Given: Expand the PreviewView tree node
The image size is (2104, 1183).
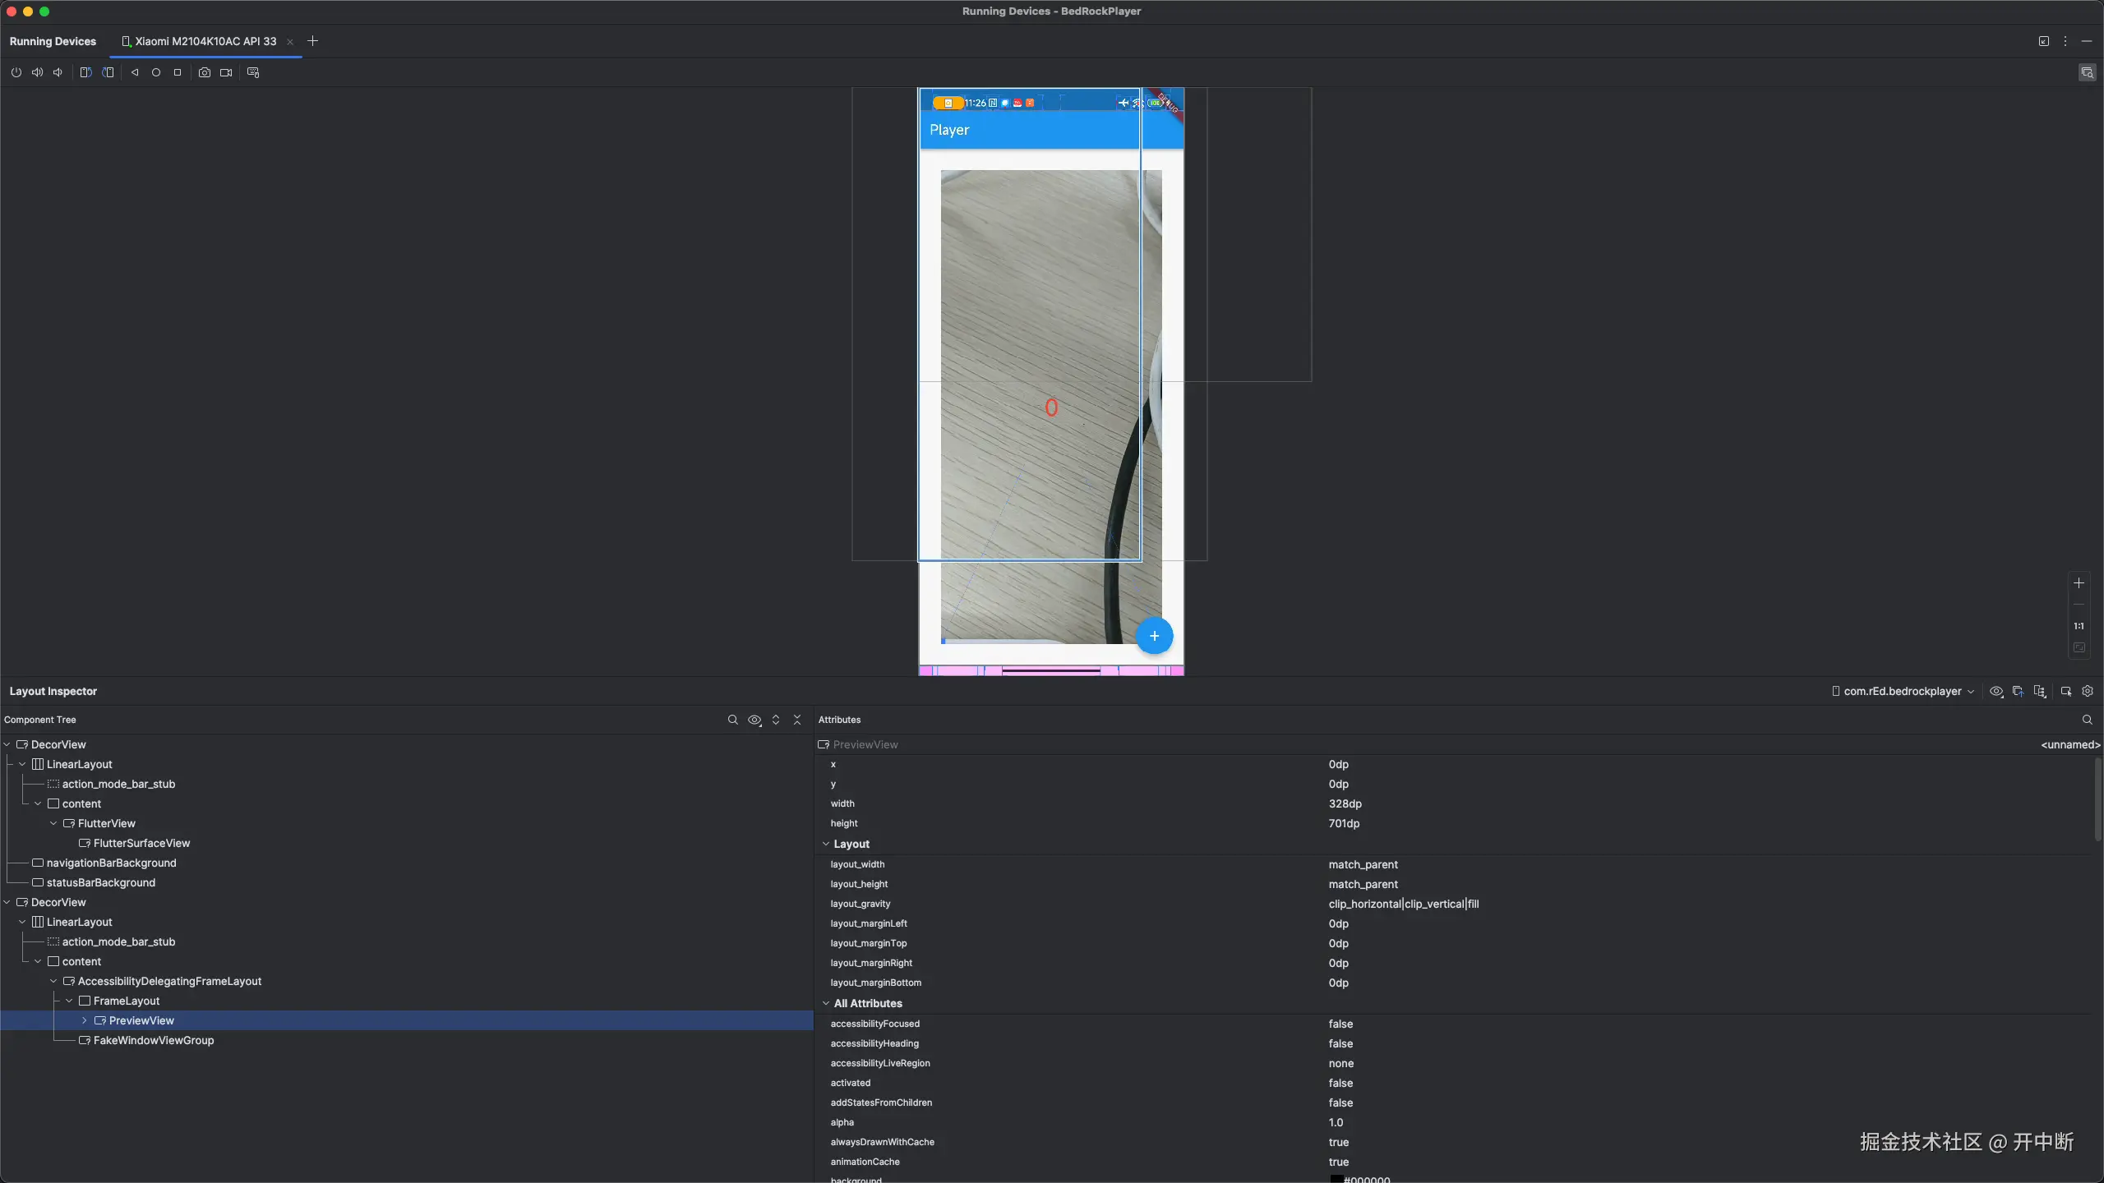Looking at the screenshot, I should (85, 1020).
